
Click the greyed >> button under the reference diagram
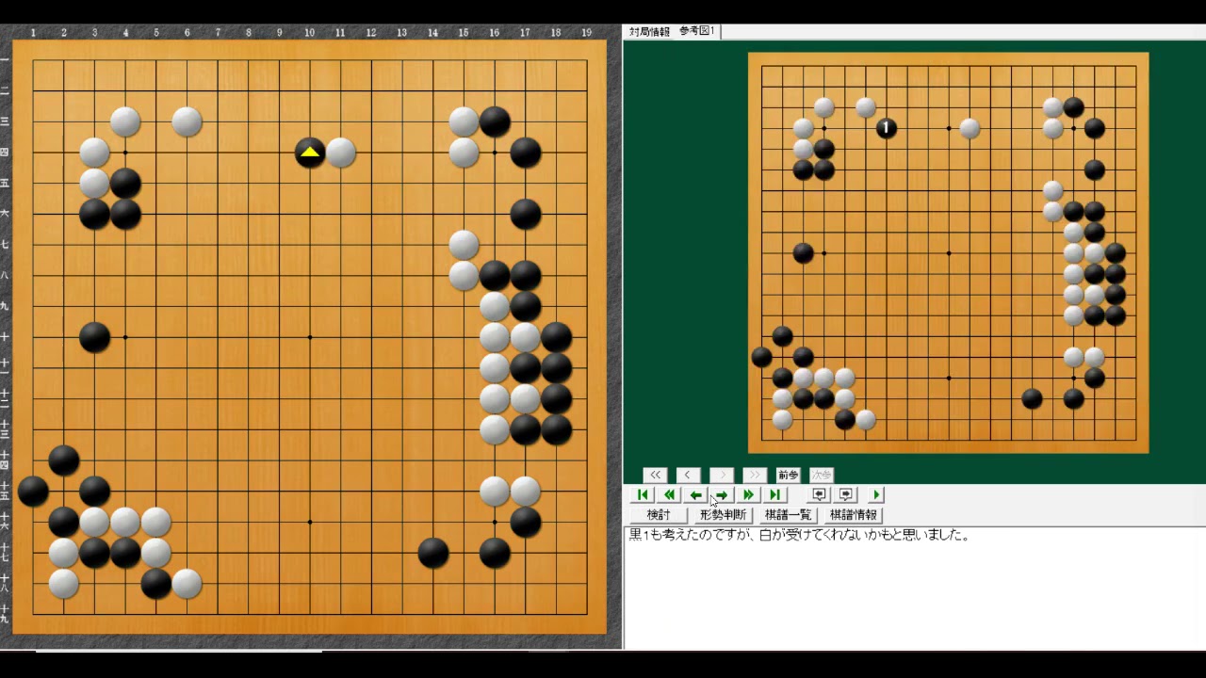pos(755,476)
